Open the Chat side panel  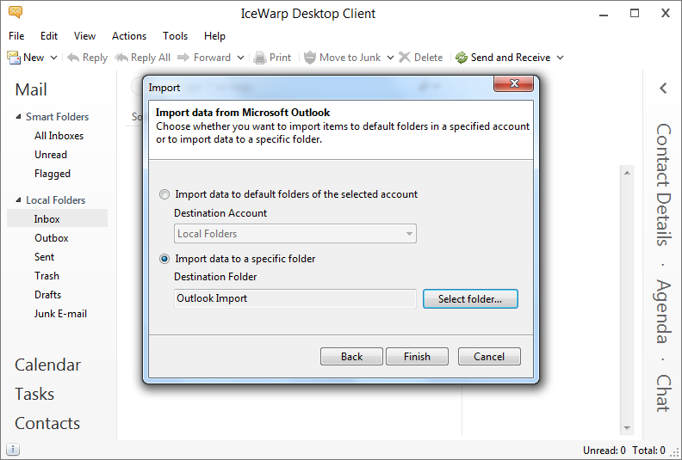tap(663, 393)
